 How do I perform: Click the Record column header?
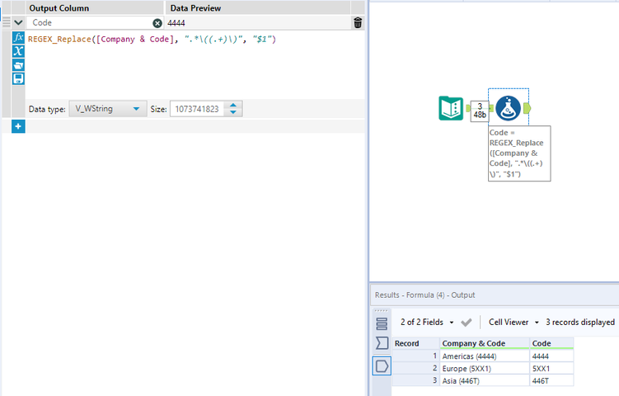pos(415,343)
